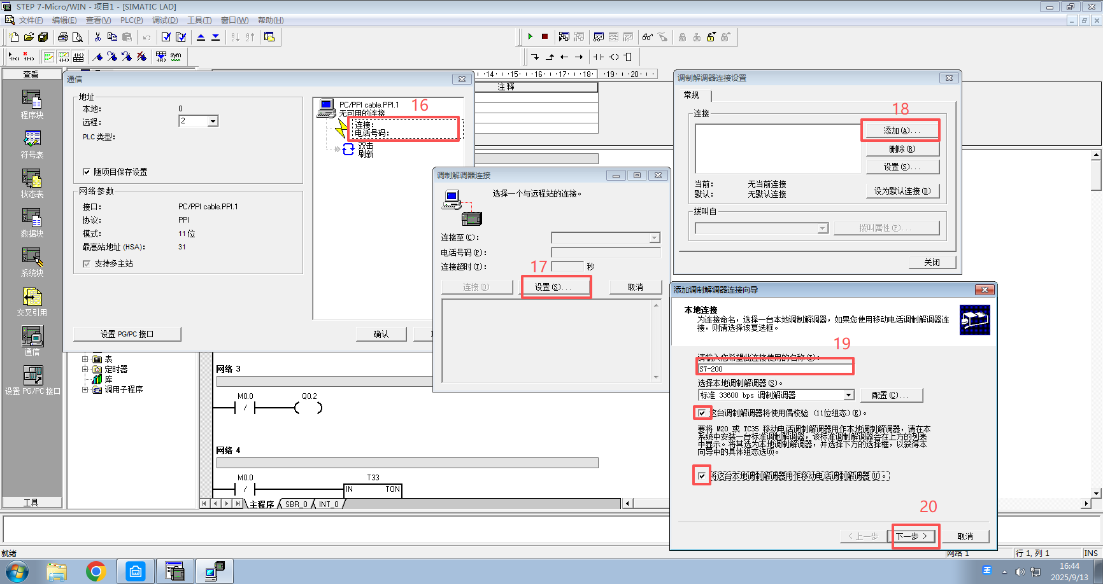Click the green Run PLC toolbar icon
Viewport: 1103px width, 584px height.
(530, 37)
